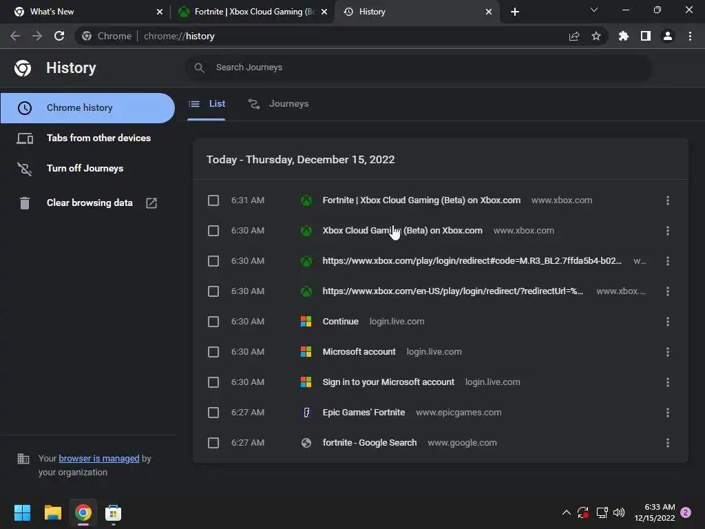Open a new tab with the plus button
This screenshot has width=705, height=529.
(515, 12)
